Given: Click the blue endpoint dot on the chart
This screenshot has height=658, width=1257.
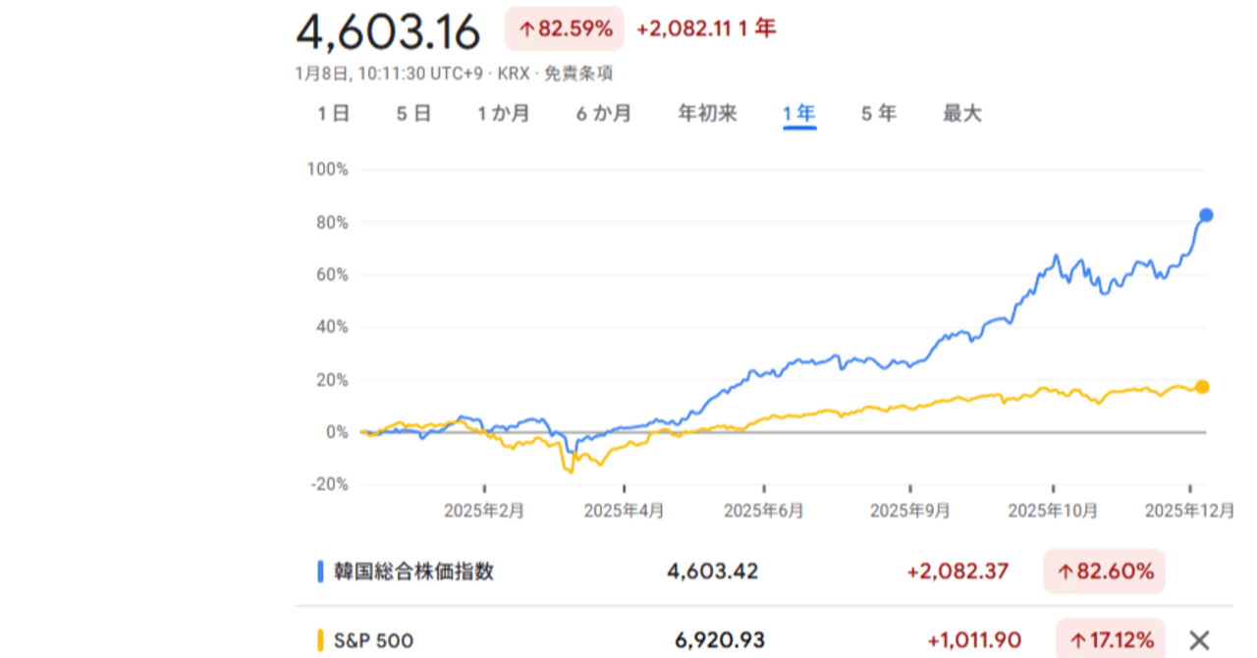Looking at the screenshot, I should 1204,214.
